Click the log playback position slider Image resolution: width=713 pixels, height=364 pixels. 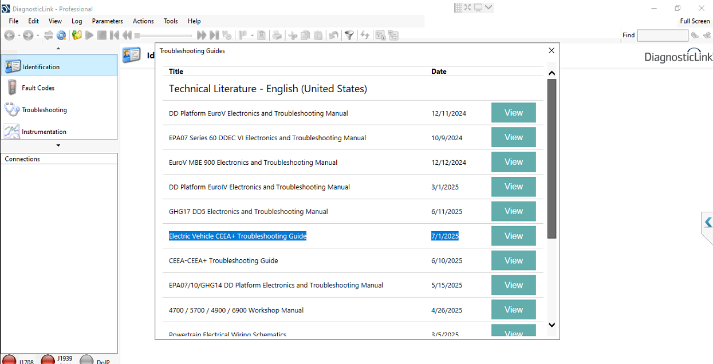click(163, 35)
